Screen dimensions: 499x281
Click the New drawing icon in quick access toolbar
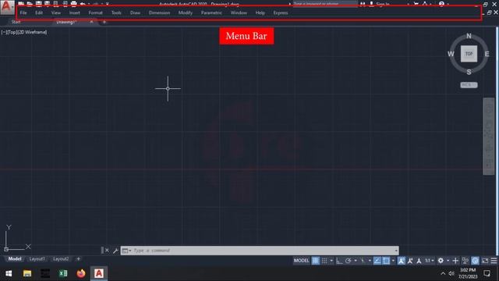[21, 4]
